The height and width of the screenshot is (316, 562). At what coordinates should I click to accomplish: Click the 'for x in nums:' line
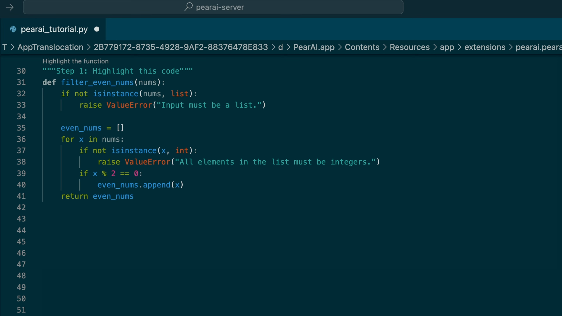[x=92, y=139]
